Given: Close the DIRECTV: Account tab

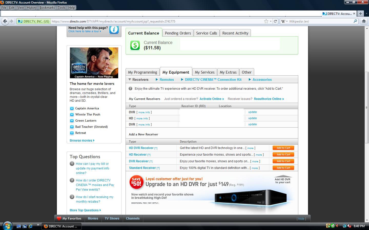Looking at the screenshot, I should coord(354,14).
